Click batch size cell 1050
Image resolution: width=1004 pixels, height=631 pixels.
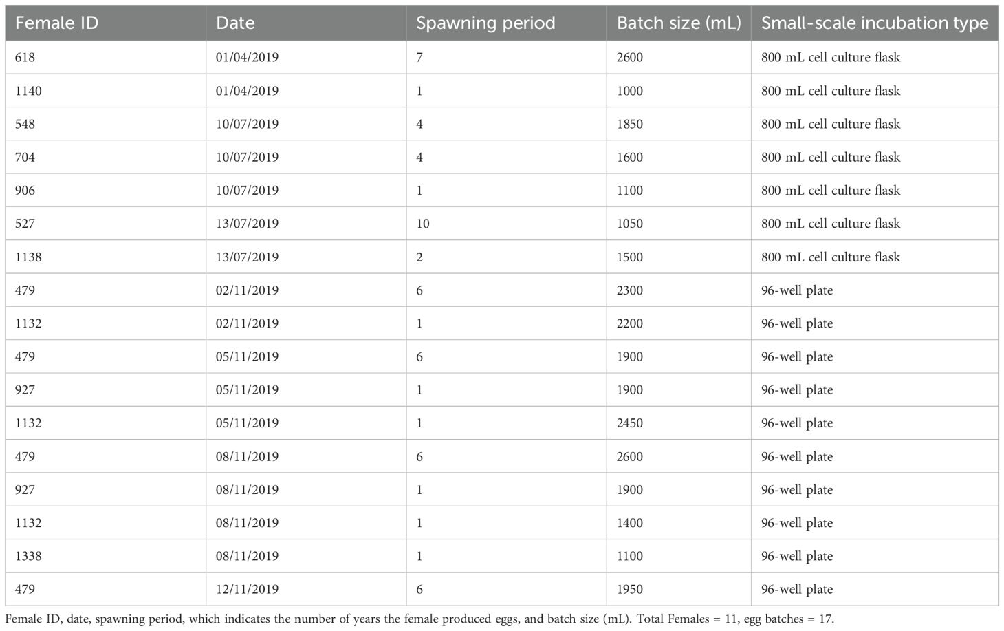point(629,224)
